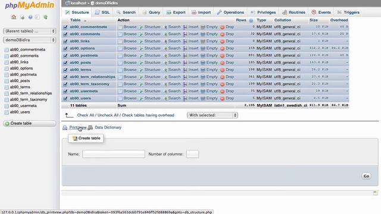The height and width of the screenshot is (214, 381).
Task: Click the Number of columns field
Action: point(192,154)
